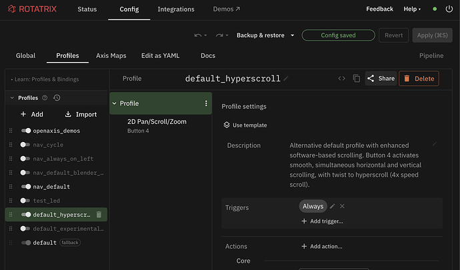Switch to the Status tab

tap(87, 9)
